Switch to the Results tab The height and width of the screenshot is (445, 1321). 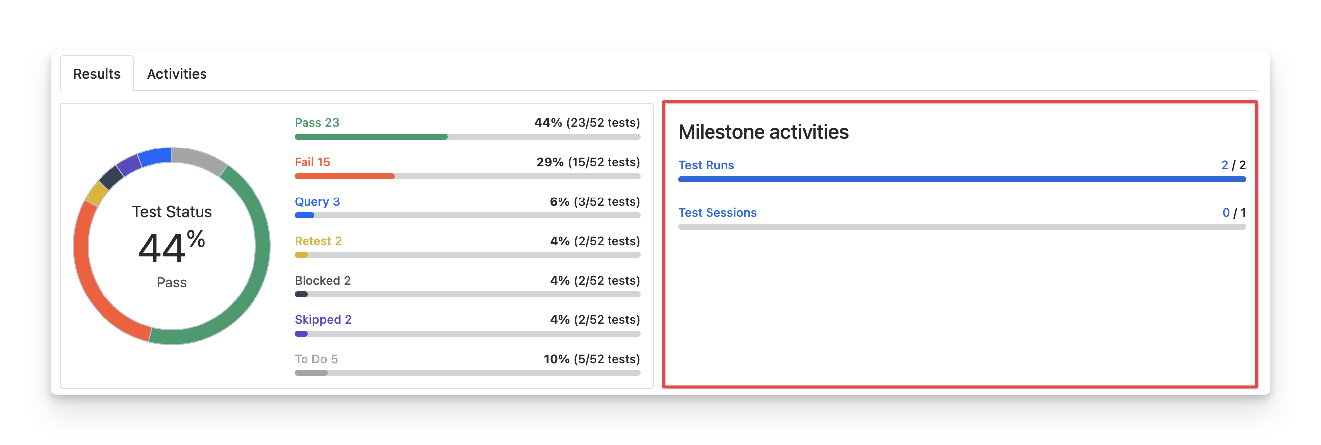pos(97,74)
